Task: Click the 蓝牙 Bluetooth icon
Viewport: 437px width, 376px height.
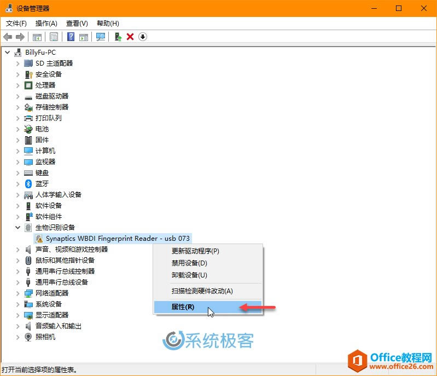Action: (x=28, y=183)
